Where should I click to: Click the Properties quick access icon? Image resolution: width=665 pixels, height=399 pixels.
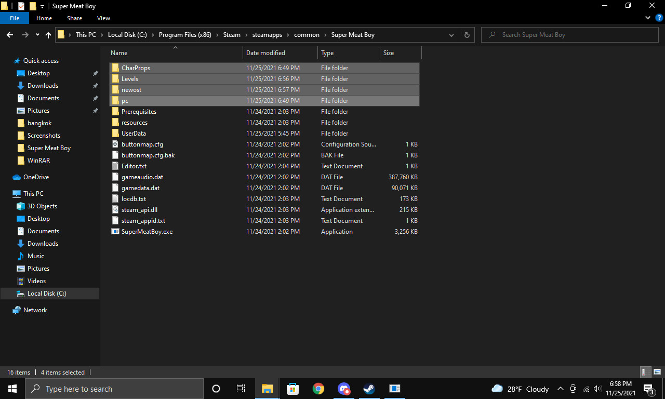(x=21, y=6)
